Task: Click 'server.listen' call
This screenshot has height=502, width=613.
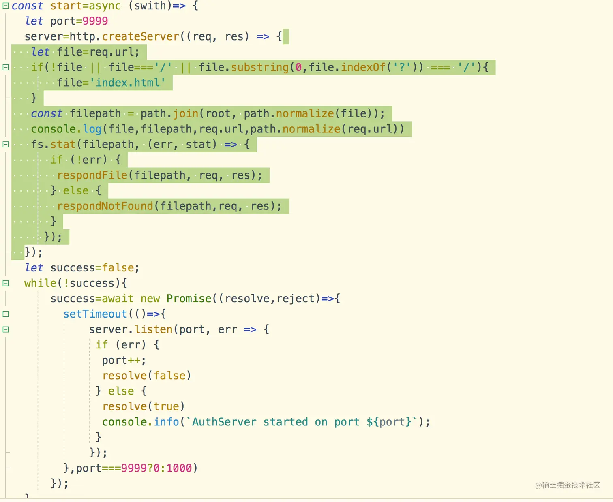Action: tap(131, 329)
